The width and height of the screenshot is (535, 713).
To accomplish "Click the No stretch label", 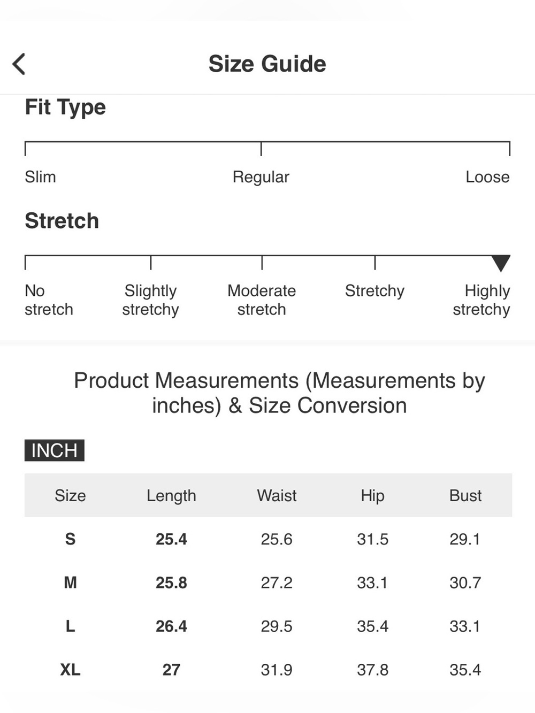I will click(x=49, y=300).
